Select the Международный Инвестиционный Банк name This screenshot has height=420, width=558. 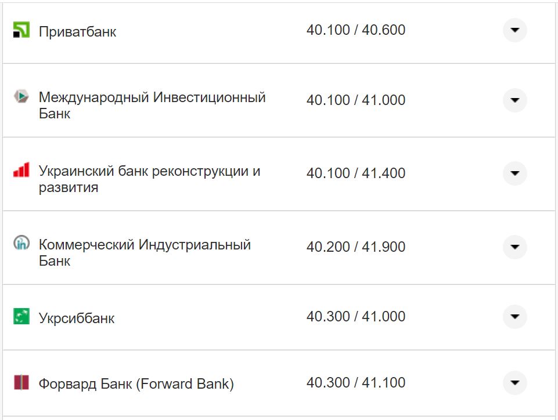152,100
